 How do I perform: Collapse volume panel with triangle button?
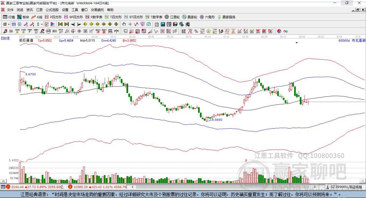point(3,181)
